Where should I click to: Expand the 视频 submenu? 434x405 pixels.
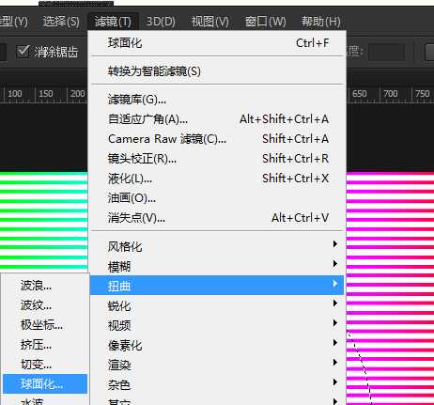point(218,325)
